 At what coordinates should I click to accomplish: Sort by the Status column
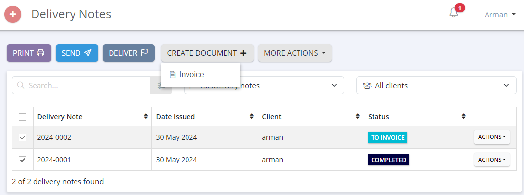pyautogui.click(x=417, y=117)
